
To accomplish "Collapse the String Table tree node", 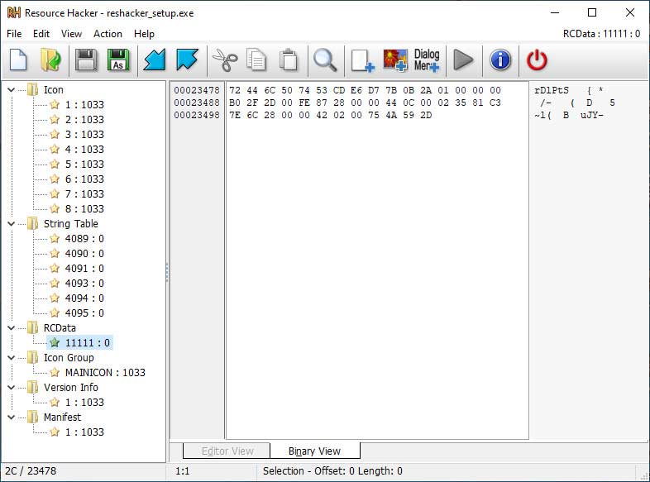I will pyautogui.click(x=12, y=224).
